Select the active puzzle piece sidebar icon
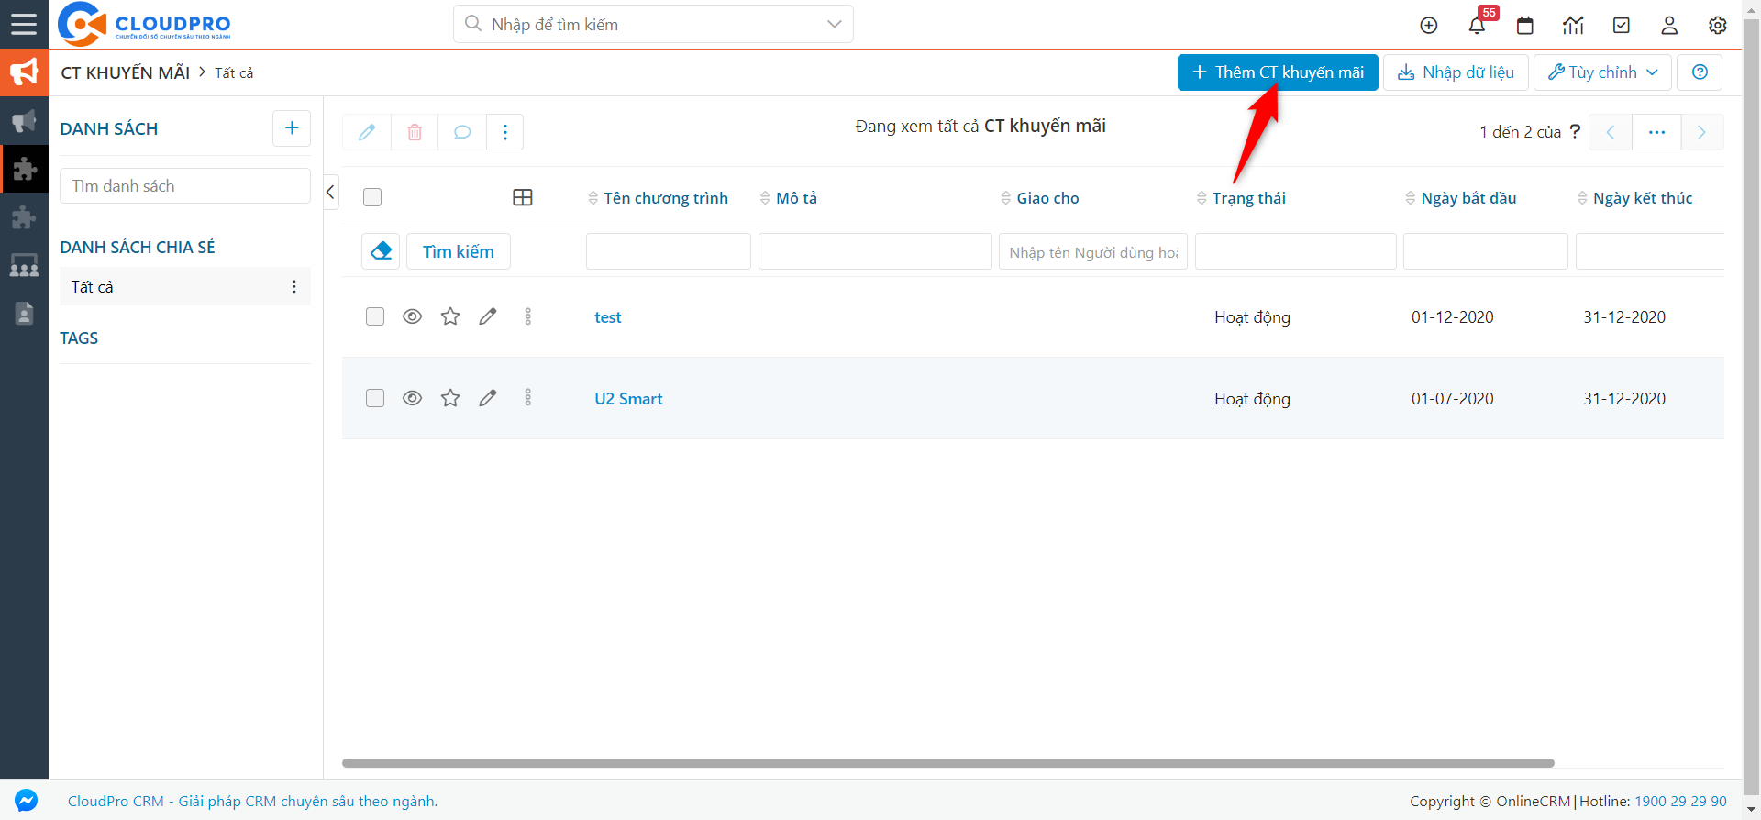The width and height of the screenshot is (1761, 820). point(24,169)
